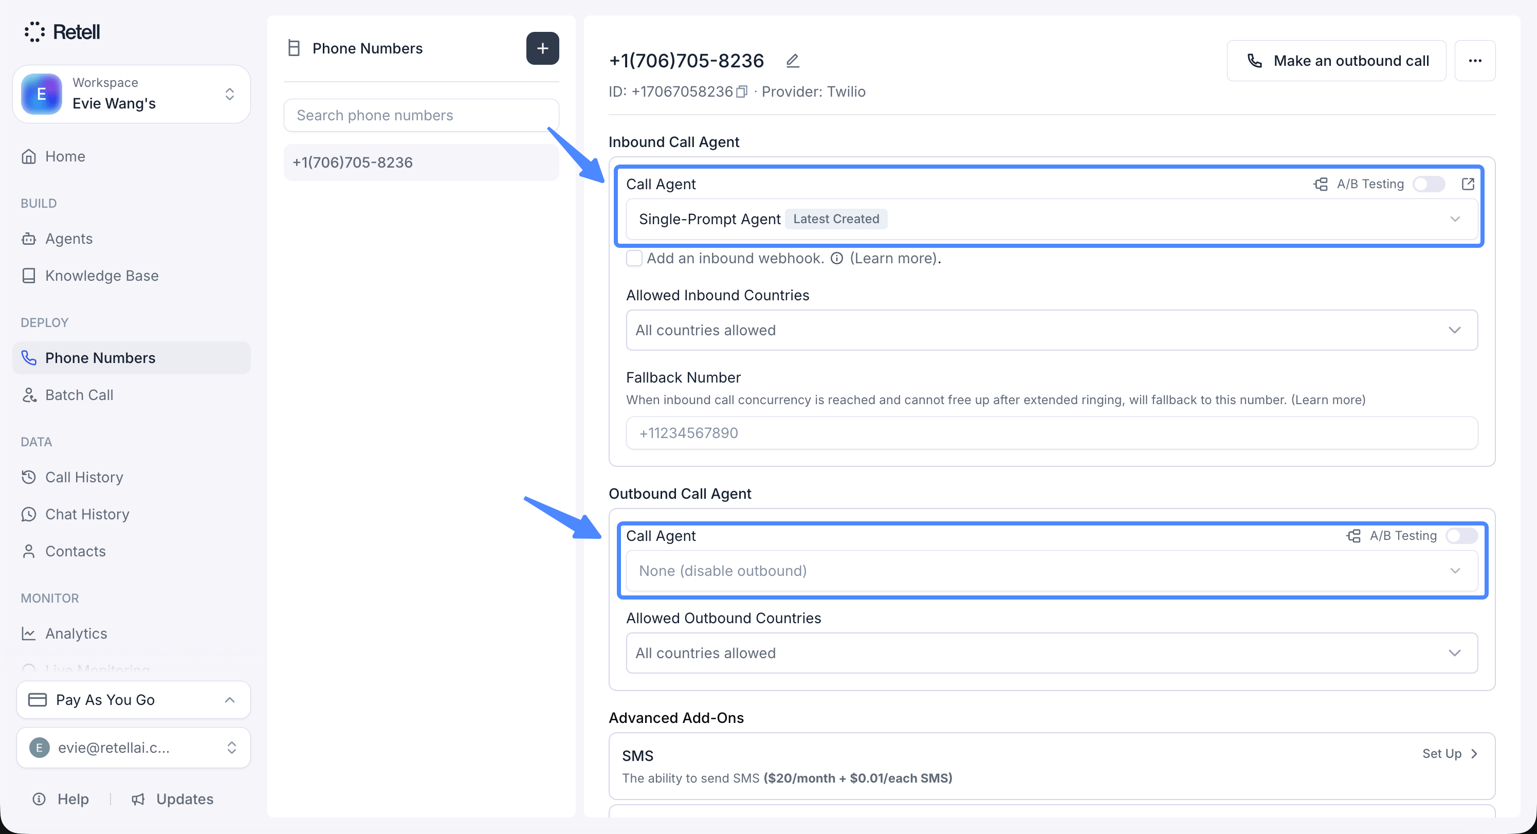Open the outbound Call Agent dropdown
The height and width of the screenshot is (834, 1537).
click(1051, 571)
